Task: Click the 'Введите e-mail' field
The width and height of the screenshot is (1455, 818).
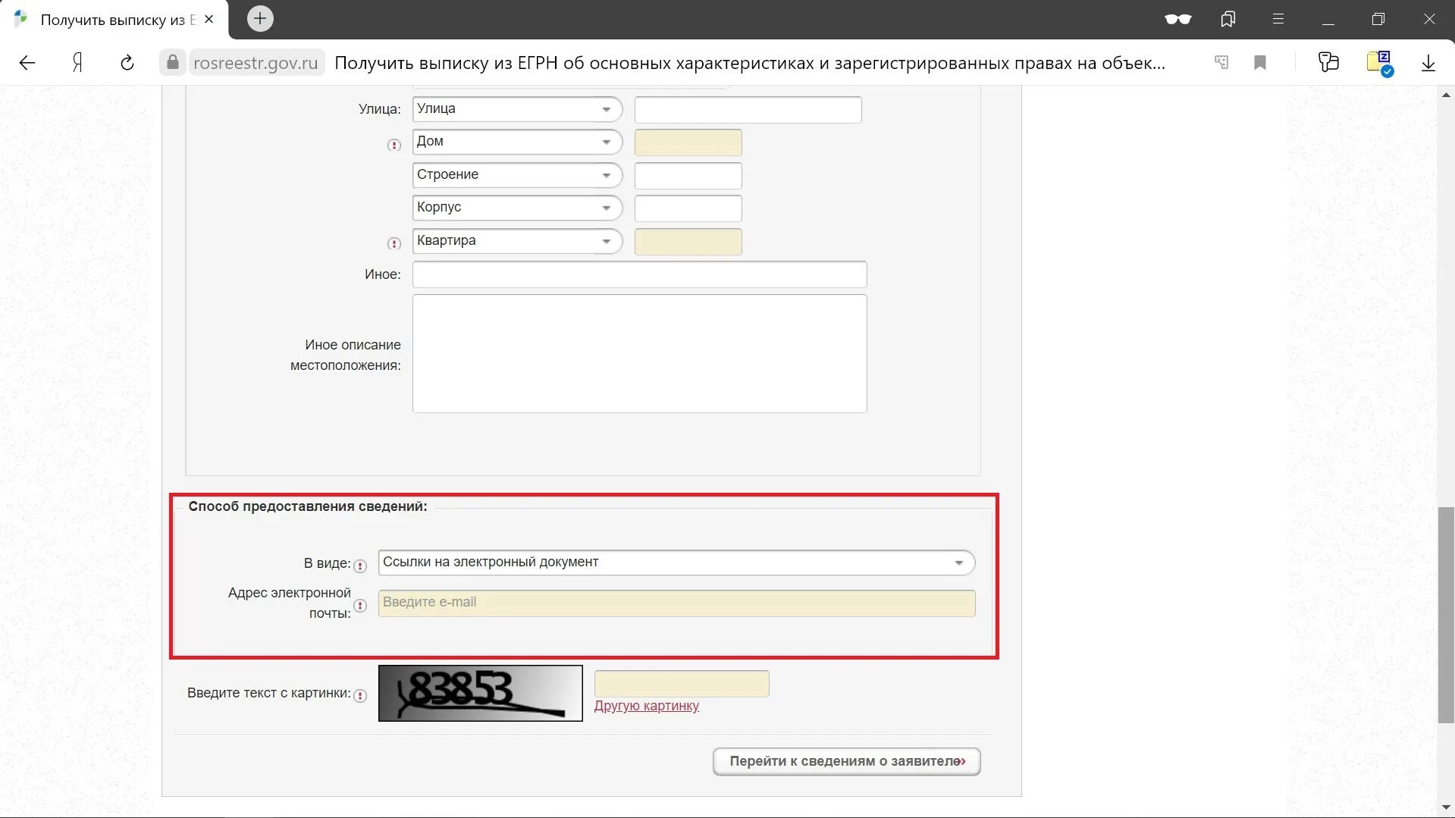Action: tap(676, 603)
